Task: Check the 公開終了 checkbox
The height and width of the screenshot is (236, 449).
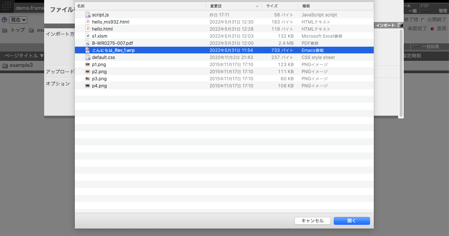Action: click(423, 20)
